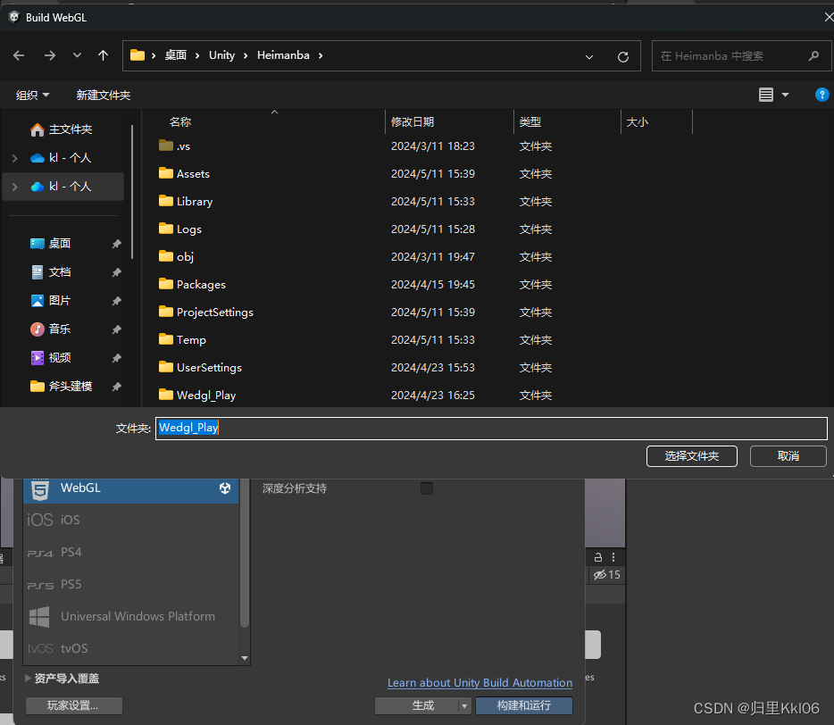Image resolution: width=834 pixels, height=725 pixels.
Task: Toggle the padlock icon in the Unity panel
Action: [x=596, y=556]
